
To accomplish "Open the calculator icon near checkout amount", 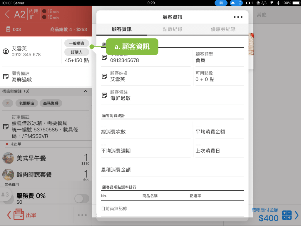I will 287,215.
